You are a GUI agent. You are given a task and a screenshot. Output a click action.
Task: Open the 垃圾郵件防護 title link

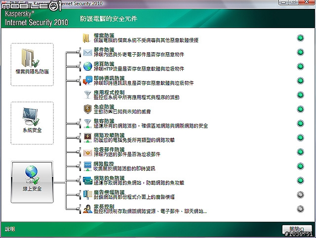(x=109, y=149)
